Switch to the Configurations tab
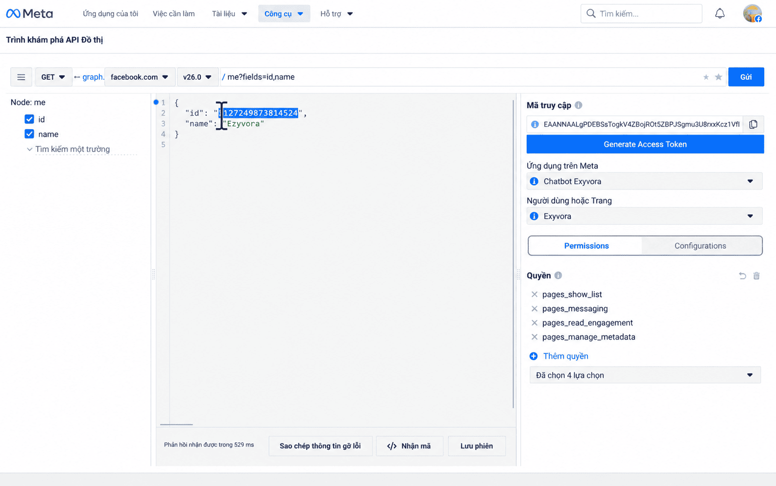776x486 pixels. tap(700, 246)
